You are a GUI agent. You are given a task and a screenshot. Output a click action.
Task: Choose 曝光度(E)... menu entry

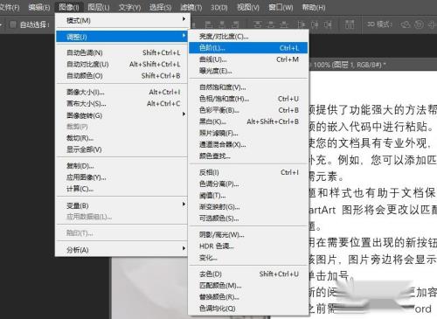click(248, 71)
